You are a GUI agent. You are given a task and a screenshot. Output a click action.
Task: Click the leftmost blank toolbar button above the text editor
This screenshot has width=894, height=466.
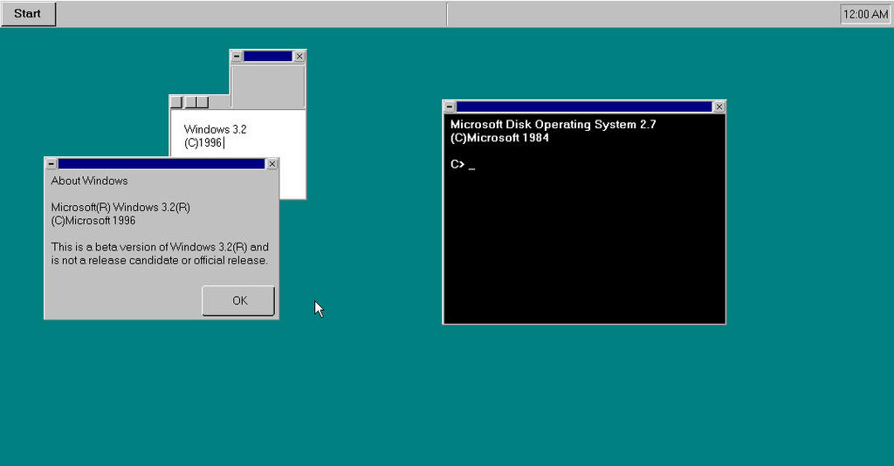tap(176, 102)
